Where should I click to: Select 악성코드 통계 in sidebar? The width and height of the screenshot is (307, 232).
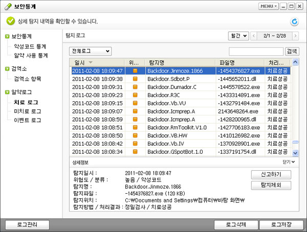[30, 47]
